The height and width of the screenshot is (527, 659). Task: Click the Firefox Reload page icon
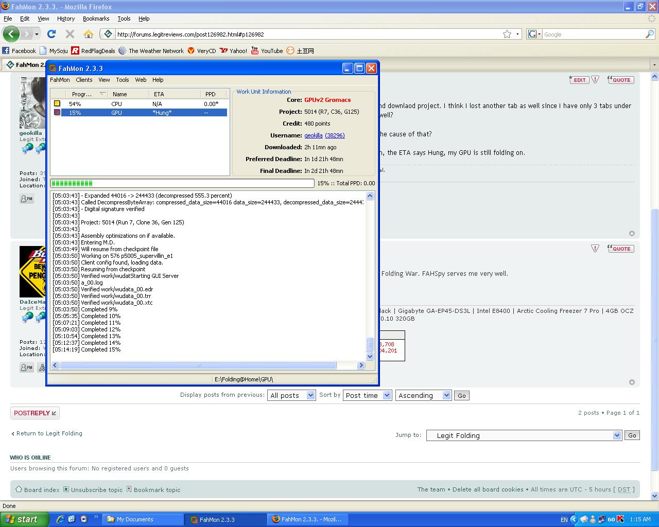click(x=51, y=34)
